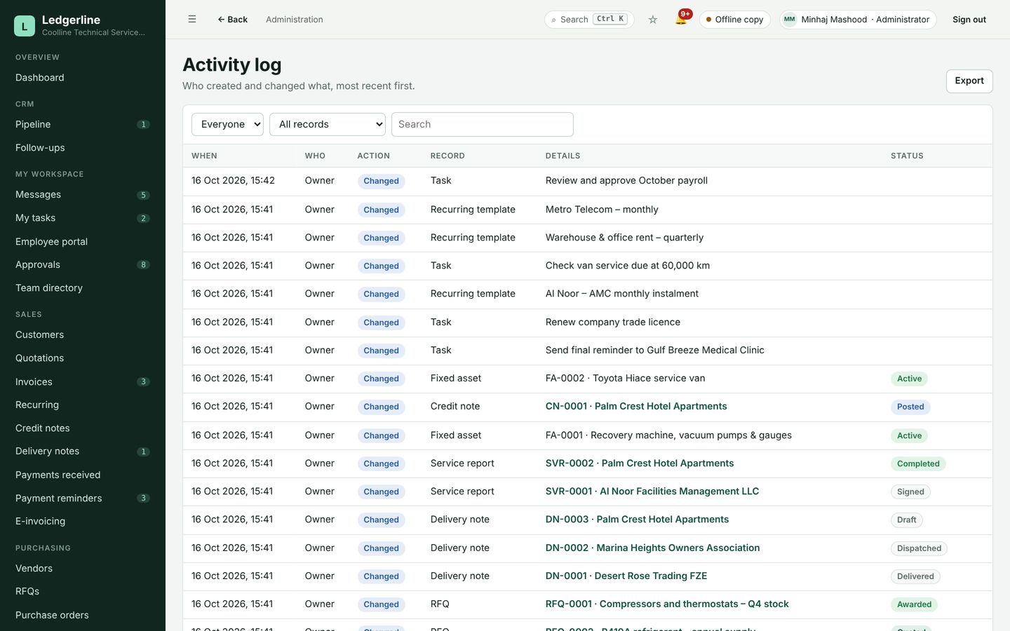Select Al Noor – AMC monthly instalment row
This screenshot has width=1010, height=631.
pyautogui.click(x=588, y=294)
